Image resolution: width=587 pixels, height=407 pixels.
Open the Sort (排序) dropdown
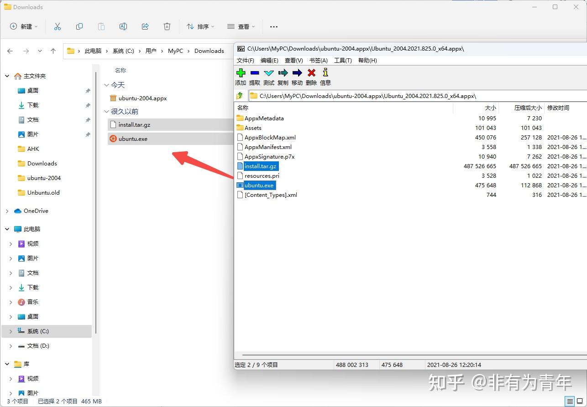200,26
